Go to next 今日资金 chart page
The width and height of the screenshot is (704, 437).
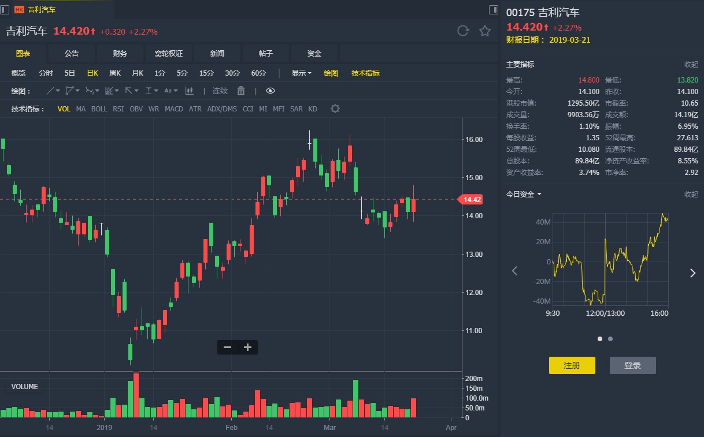click(x=692, y=273)
